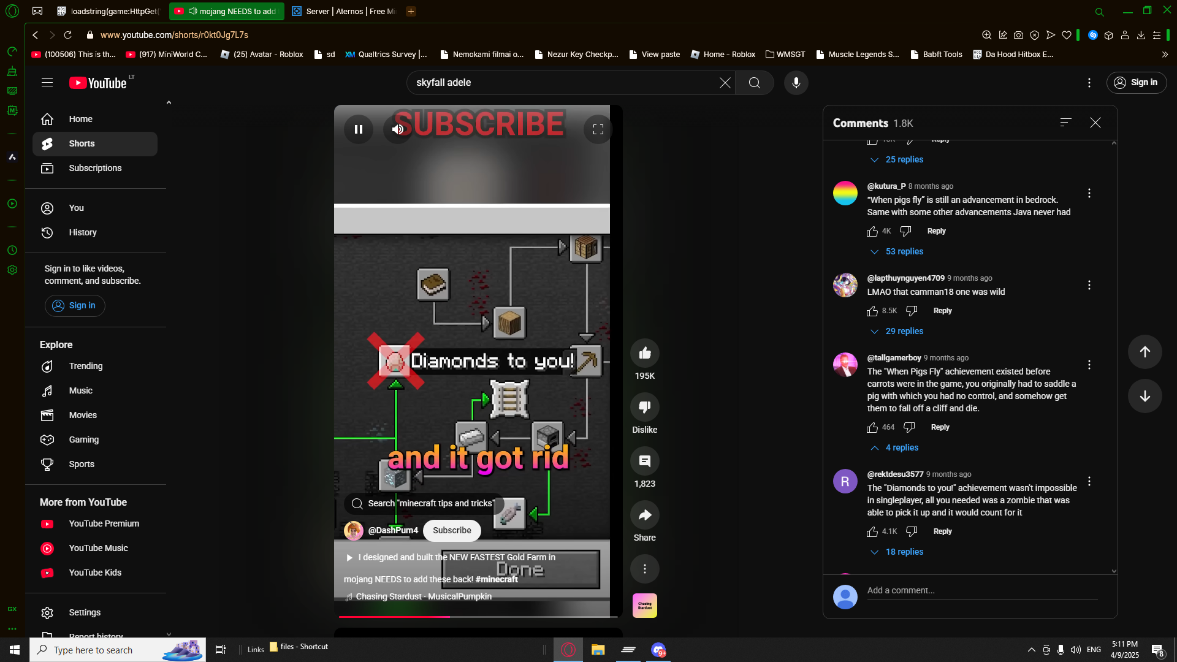The image size is (1177, 662).
Task: Go back in browser history
Action: [x=36, y=35]
